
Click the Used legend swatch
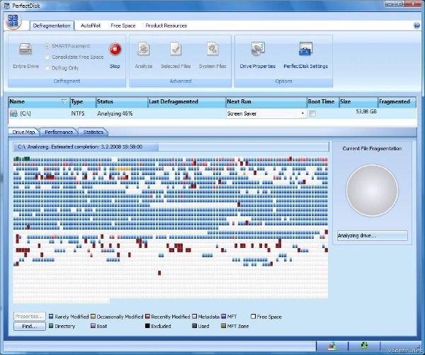pos(194,326)
